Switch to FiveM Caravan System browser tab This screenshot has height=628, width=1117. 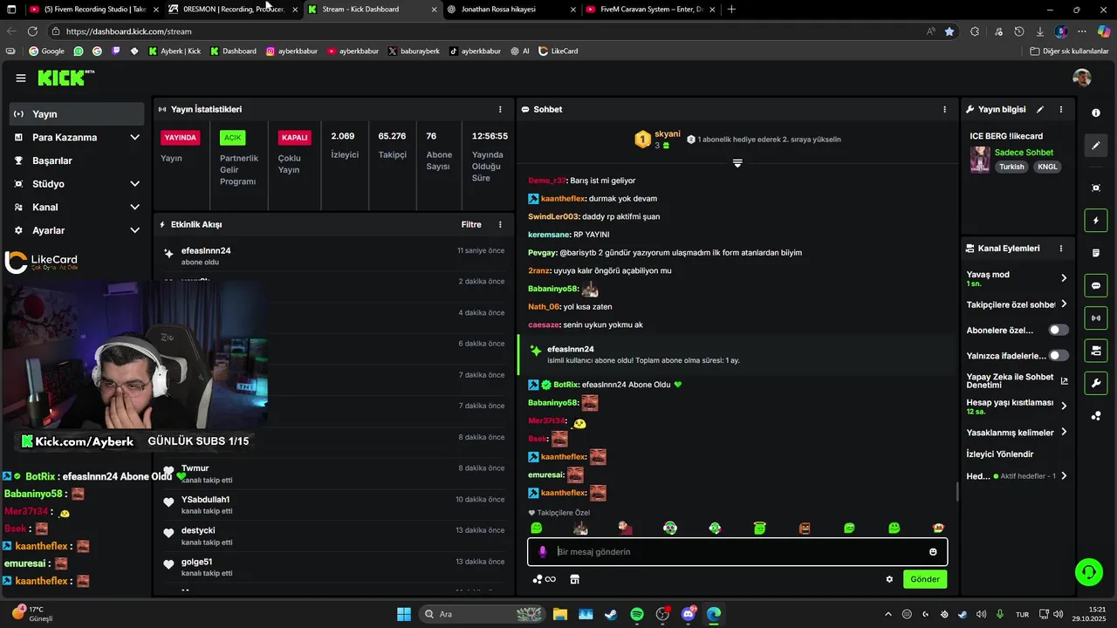(650, 9)
